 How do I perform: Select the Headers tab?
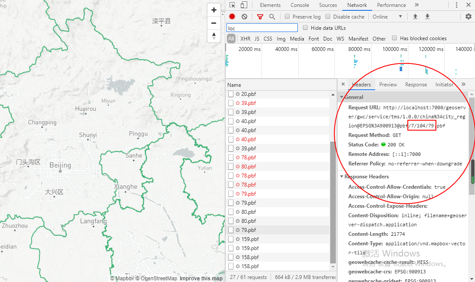[x=361, y=85]
